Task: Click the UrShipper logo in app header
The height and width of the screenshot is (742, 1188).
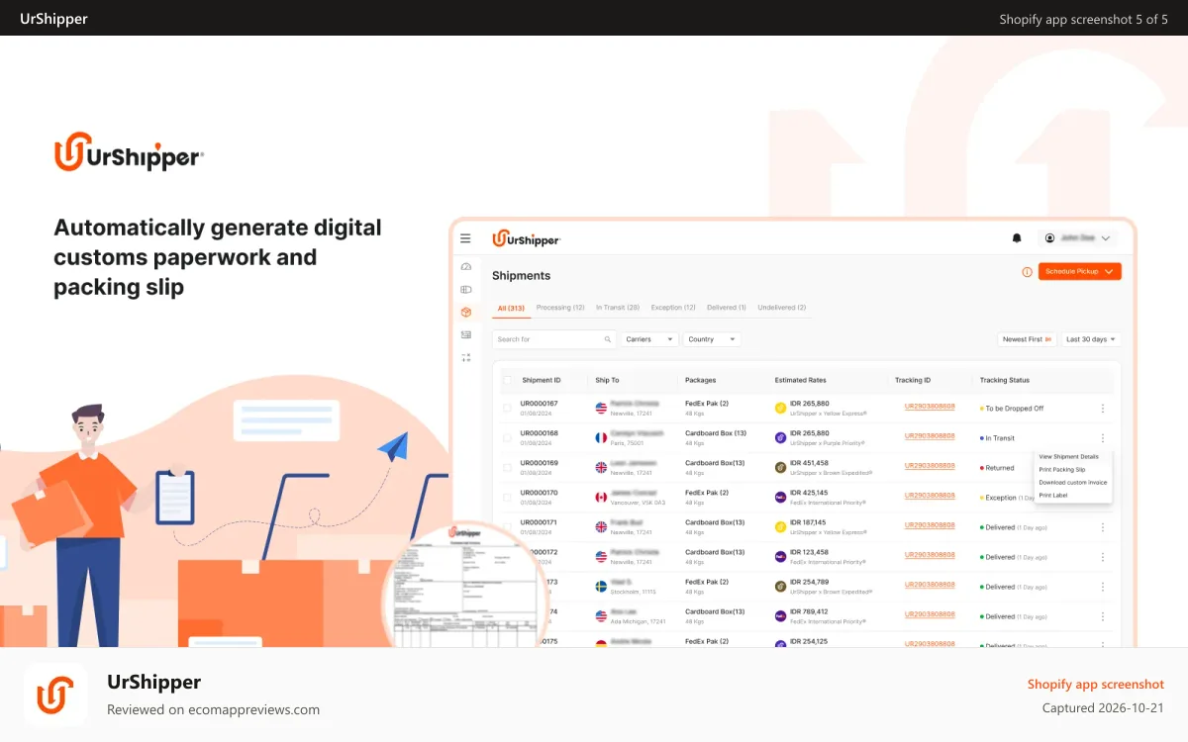Action: click(x=527, y=238)
